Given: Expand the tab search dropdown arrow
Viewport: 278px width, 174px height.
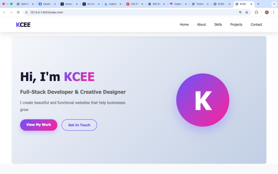Looking at the screenshot, I should point(273,4).
